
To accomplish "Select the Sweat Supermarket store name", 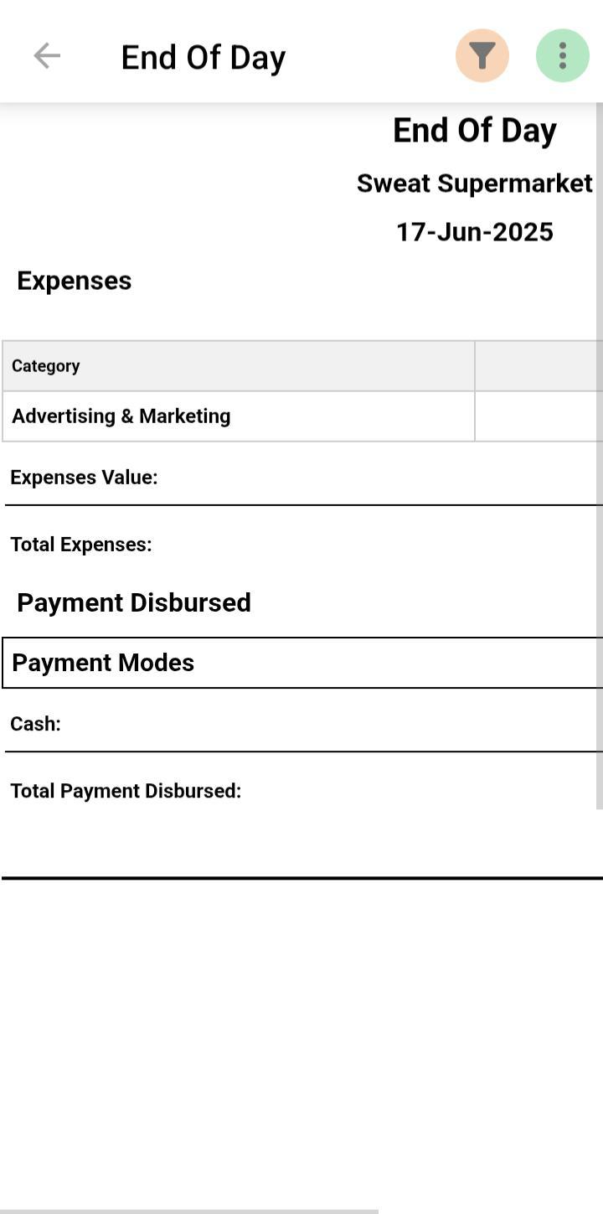I will pyautogui.click(x=474, y=183).
